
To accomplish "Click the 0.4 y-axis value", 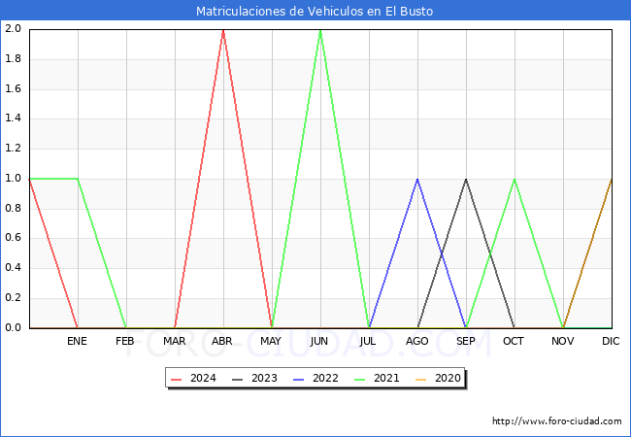I will point(13,268).
